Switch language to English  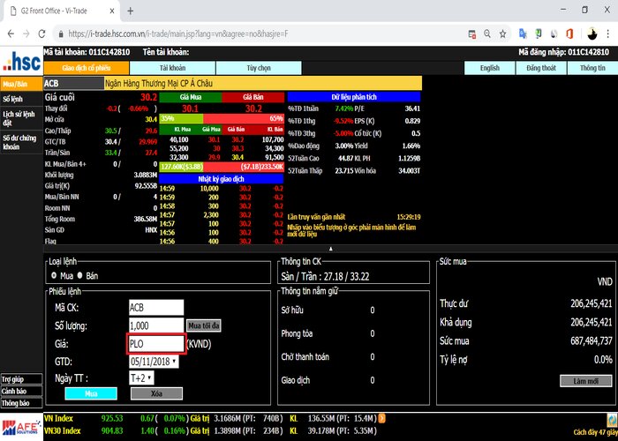click(x=489, y=68)
